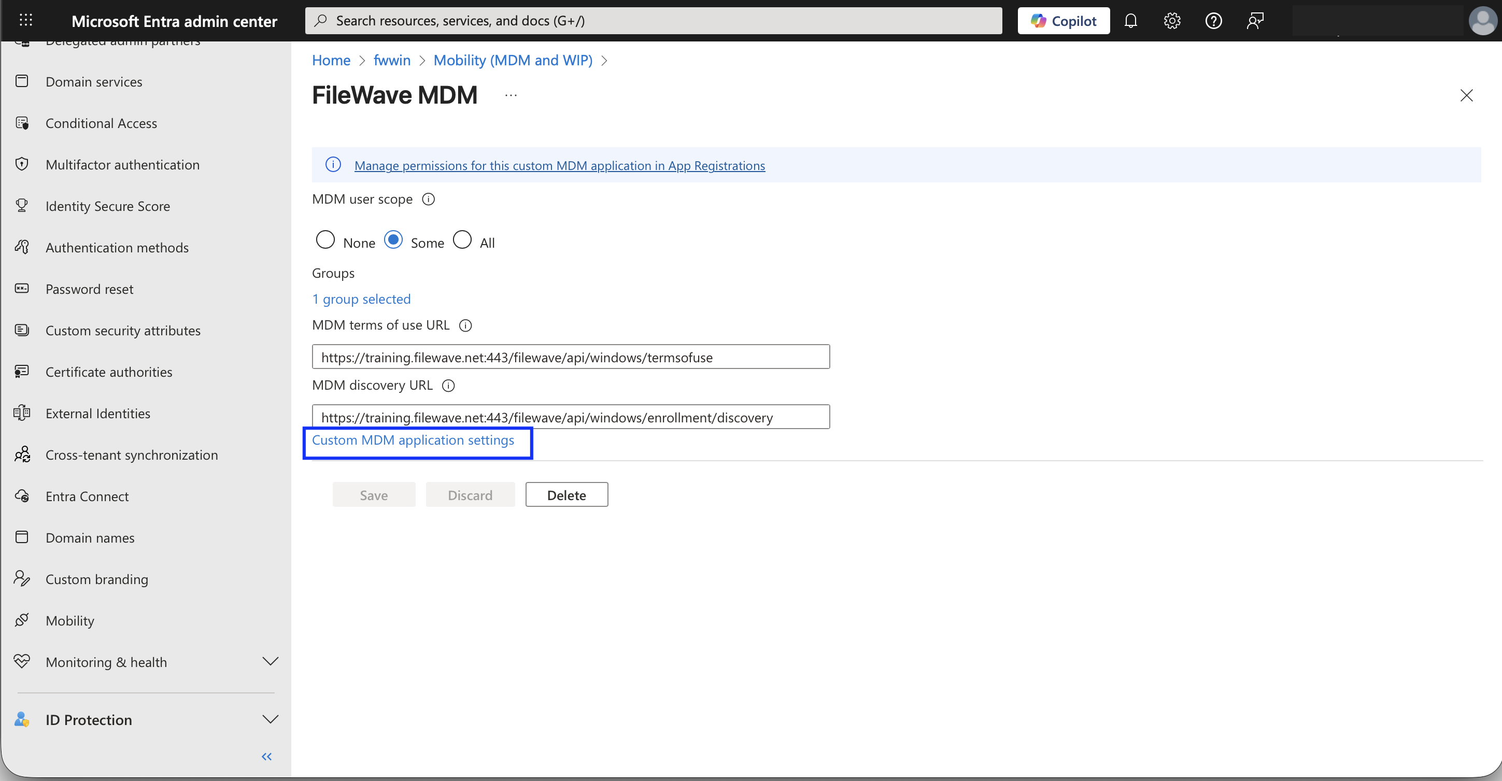
Task: Collapse the sidebar with double-chevron icon
Action: [266, 757]
